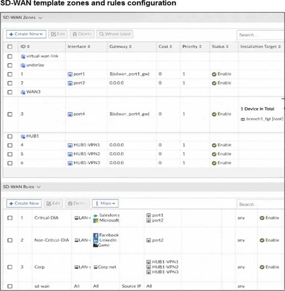Check the box for member ID 3
This screenshot has width=285, height=291.
(x=10, y=114)
